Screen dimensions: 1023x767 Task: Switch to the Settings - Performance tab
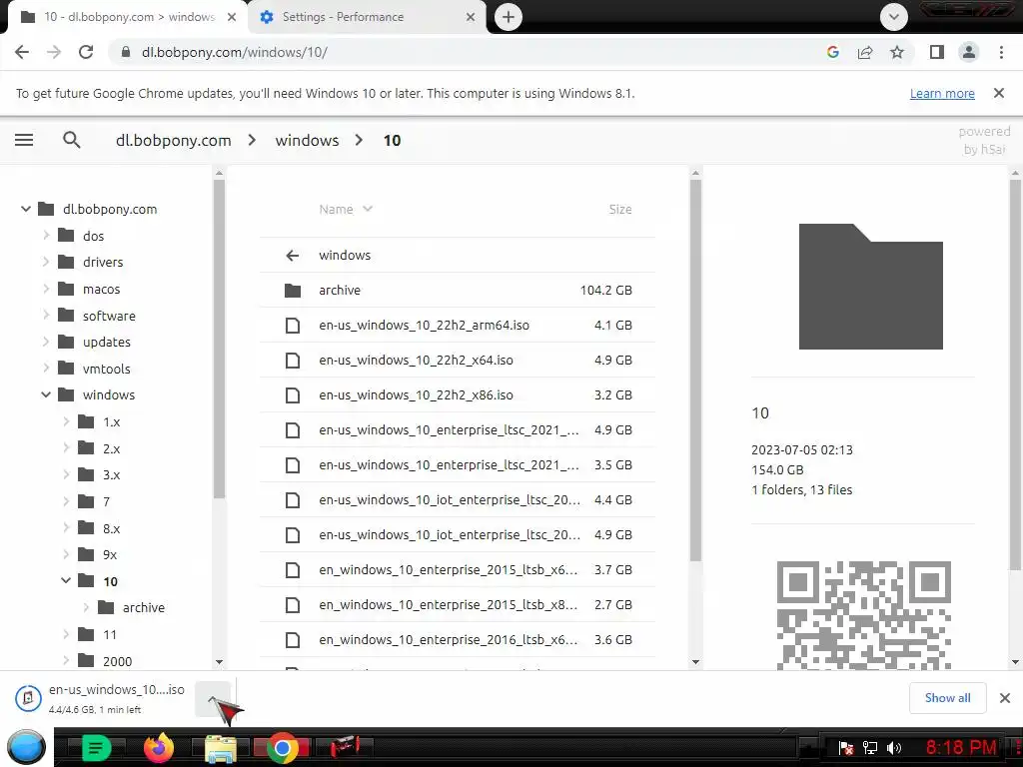368,17
